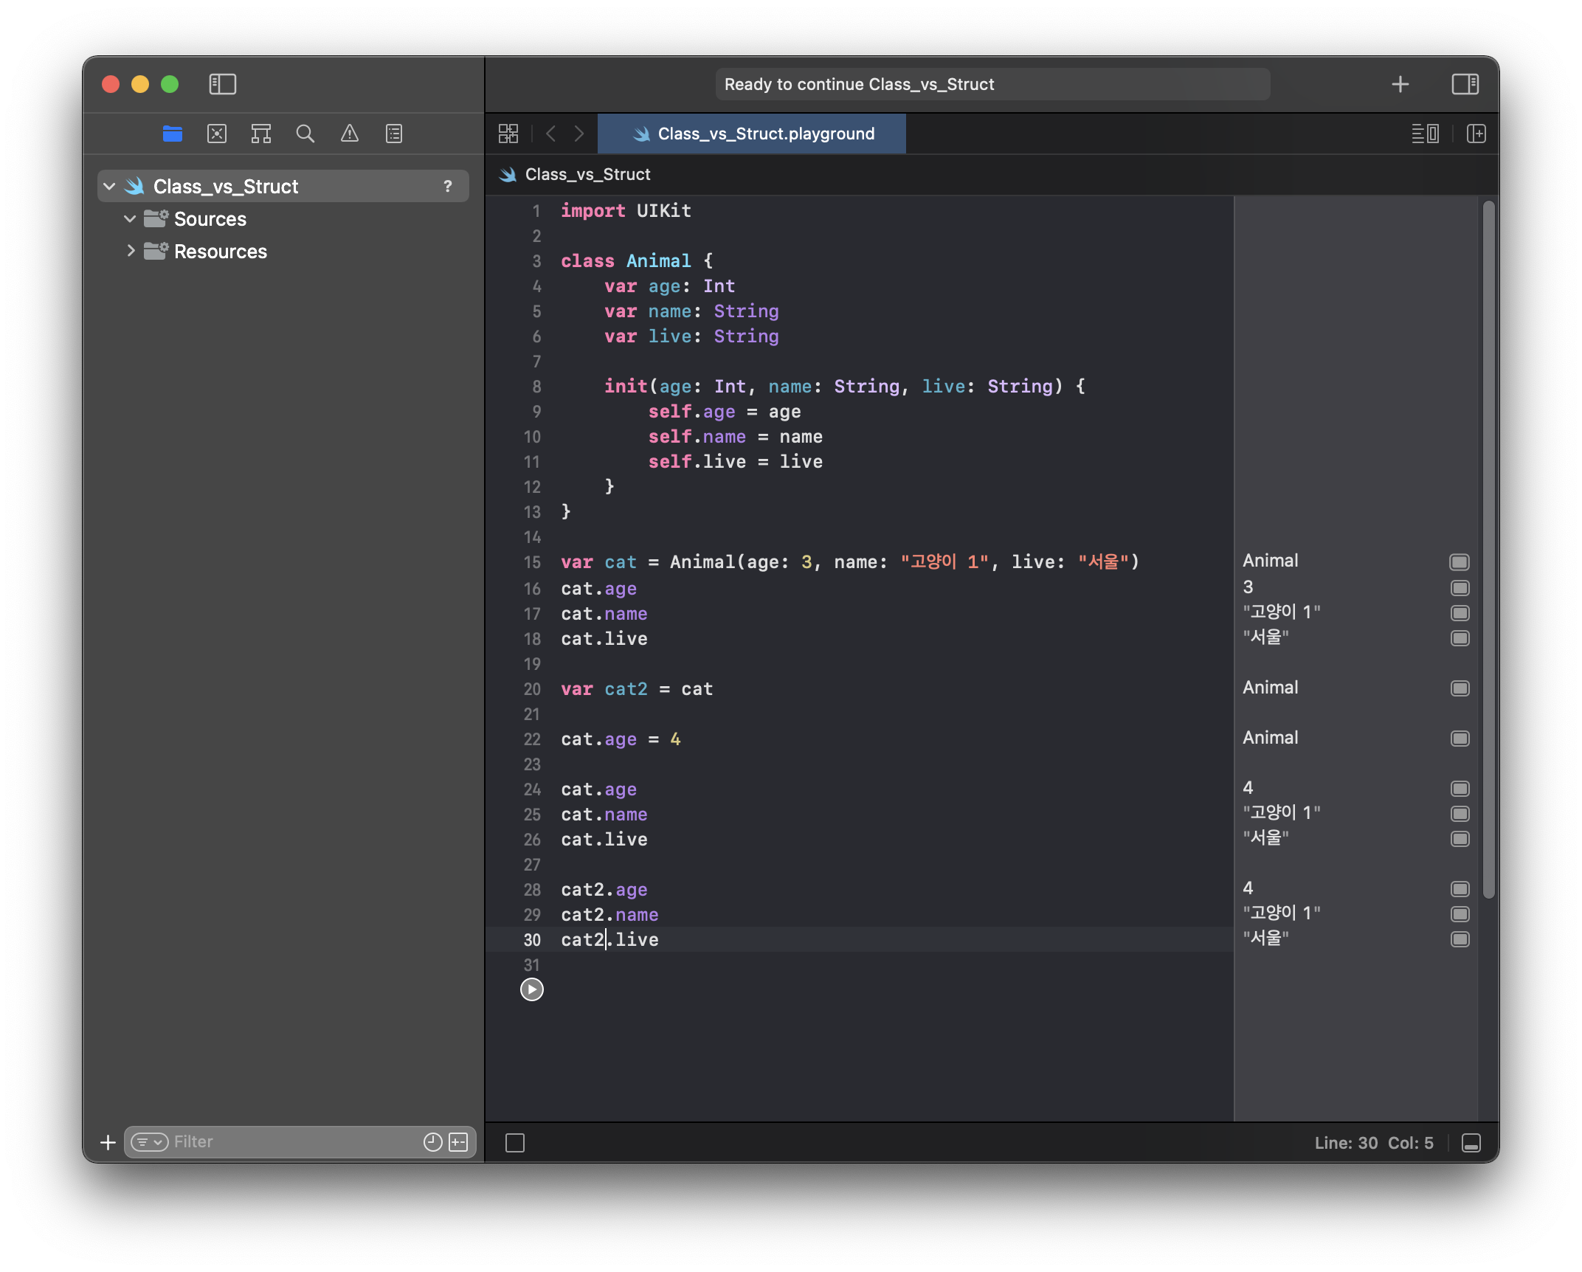Expand the Resources folder

click(x=131, y=252)
